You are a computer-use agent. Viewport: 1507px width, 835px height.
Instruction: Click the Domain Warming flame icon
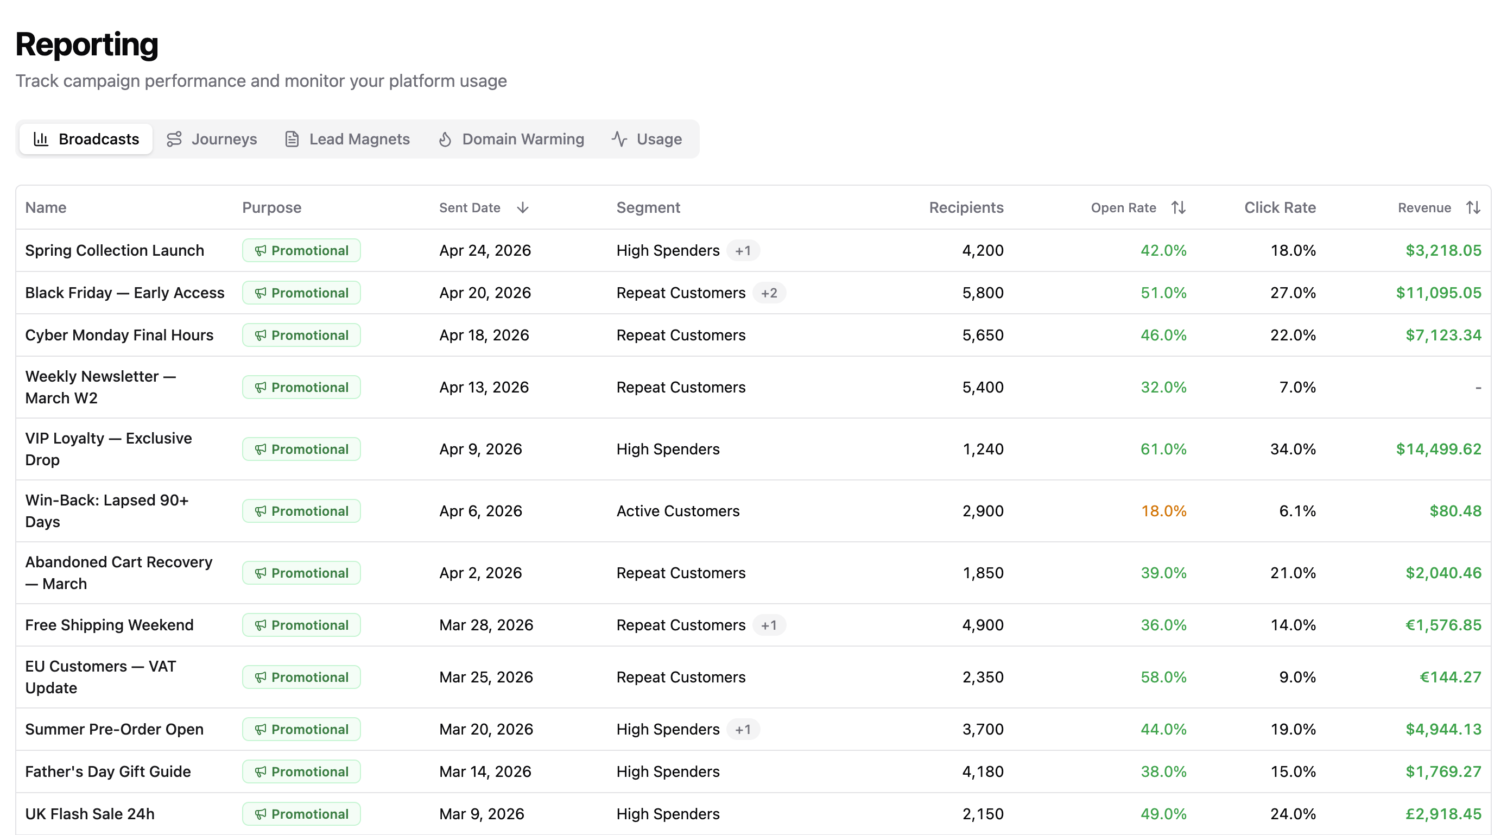point(445,138)
